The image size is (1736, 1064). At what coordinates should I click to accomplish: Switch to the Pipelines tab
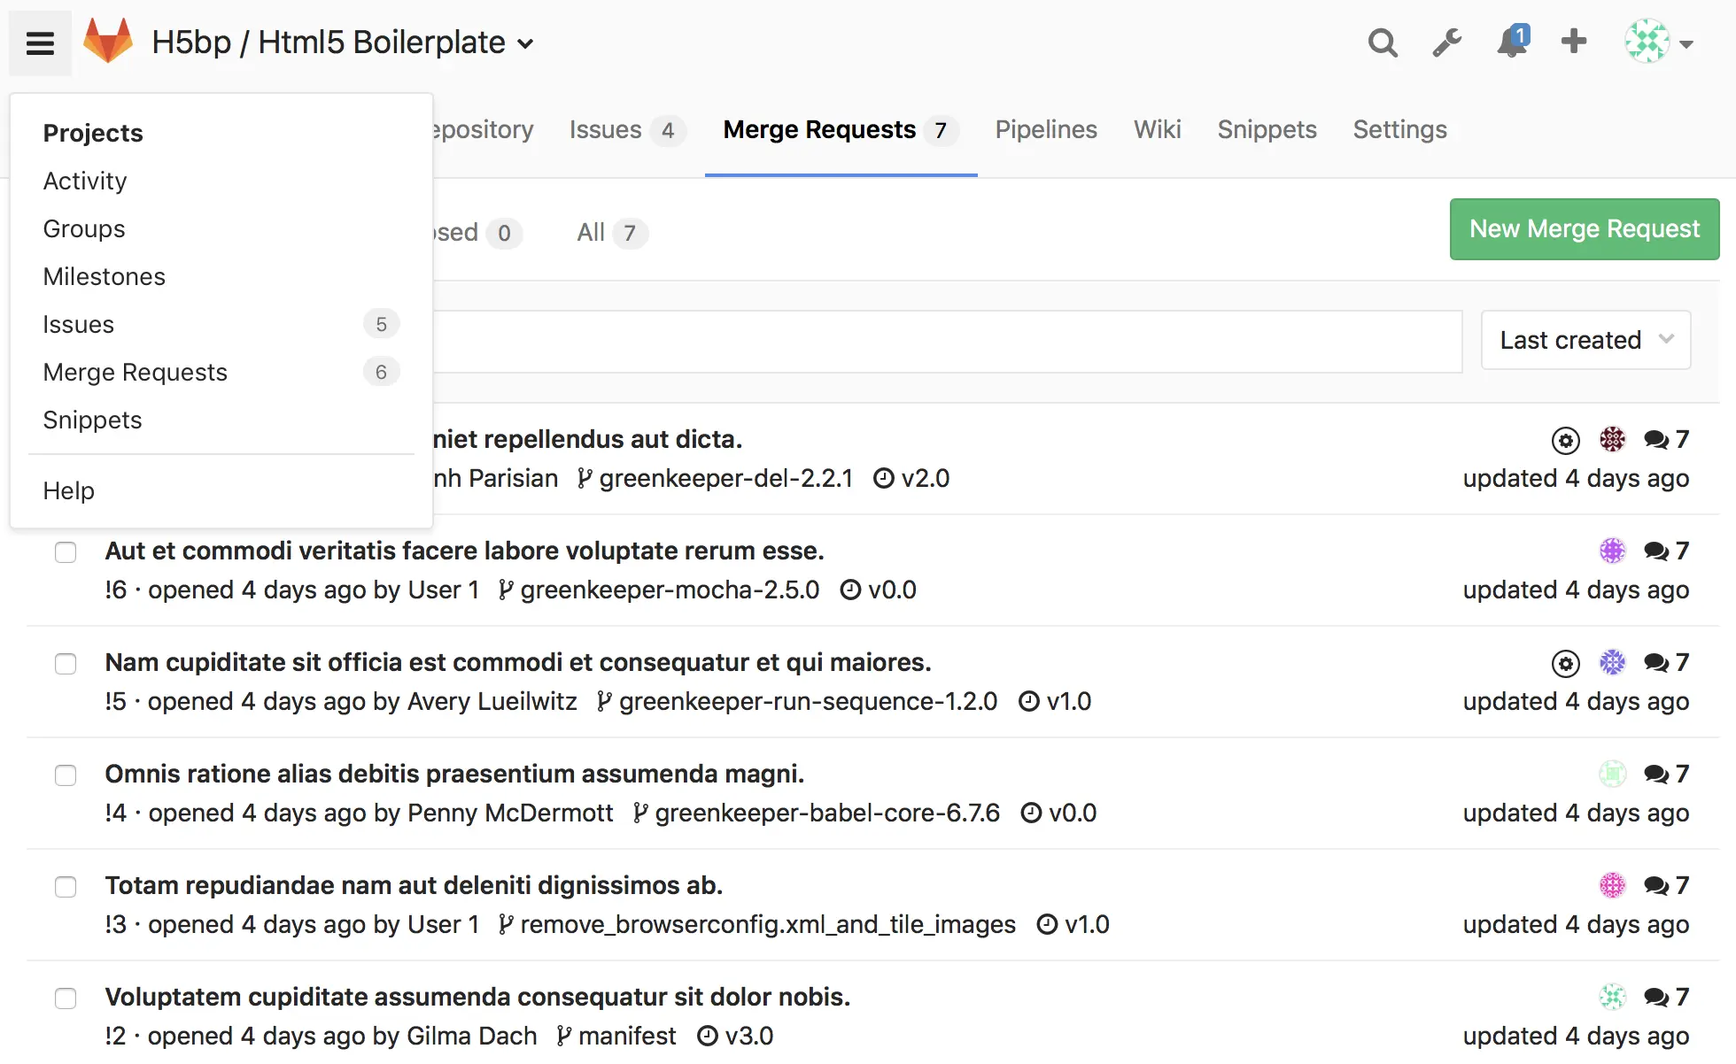point(1045,130)
